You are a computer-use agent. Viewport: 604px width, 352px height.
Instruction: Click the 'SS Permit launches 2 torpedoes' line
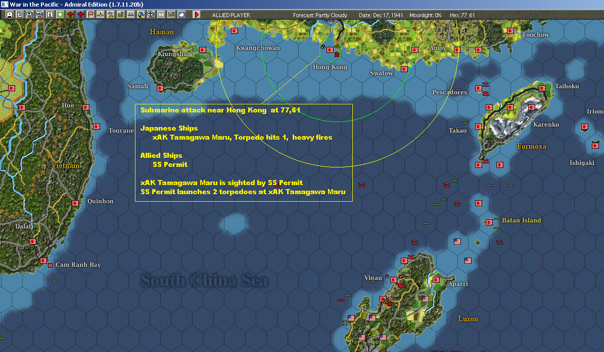pyautogui.click(x=243, y=192)
